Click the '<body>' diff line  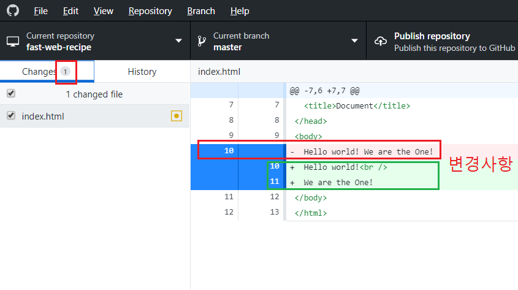point(308,136)
